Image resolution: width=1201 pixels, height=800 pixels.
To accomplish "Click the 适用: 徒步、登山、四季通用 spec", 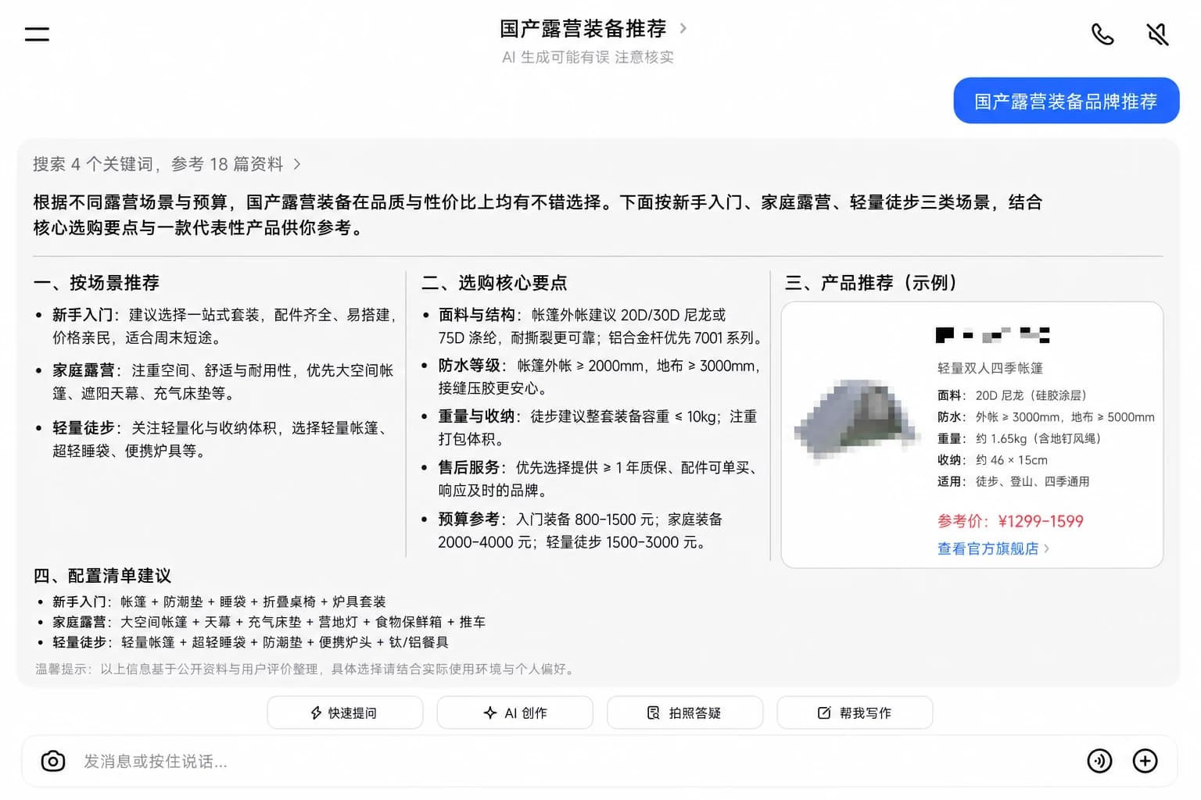I will [x=1013, y=481].
